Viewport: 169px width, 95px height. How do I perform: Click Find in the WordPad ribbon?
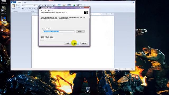point(79,5)
